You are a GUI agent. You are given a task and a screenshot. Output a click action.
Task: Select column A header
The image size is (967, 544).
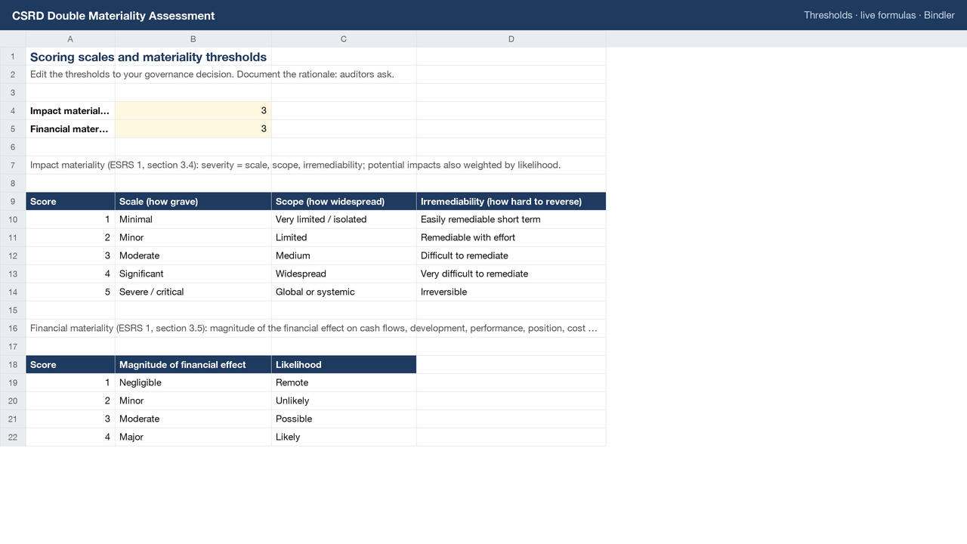click(x=70, y=39)
